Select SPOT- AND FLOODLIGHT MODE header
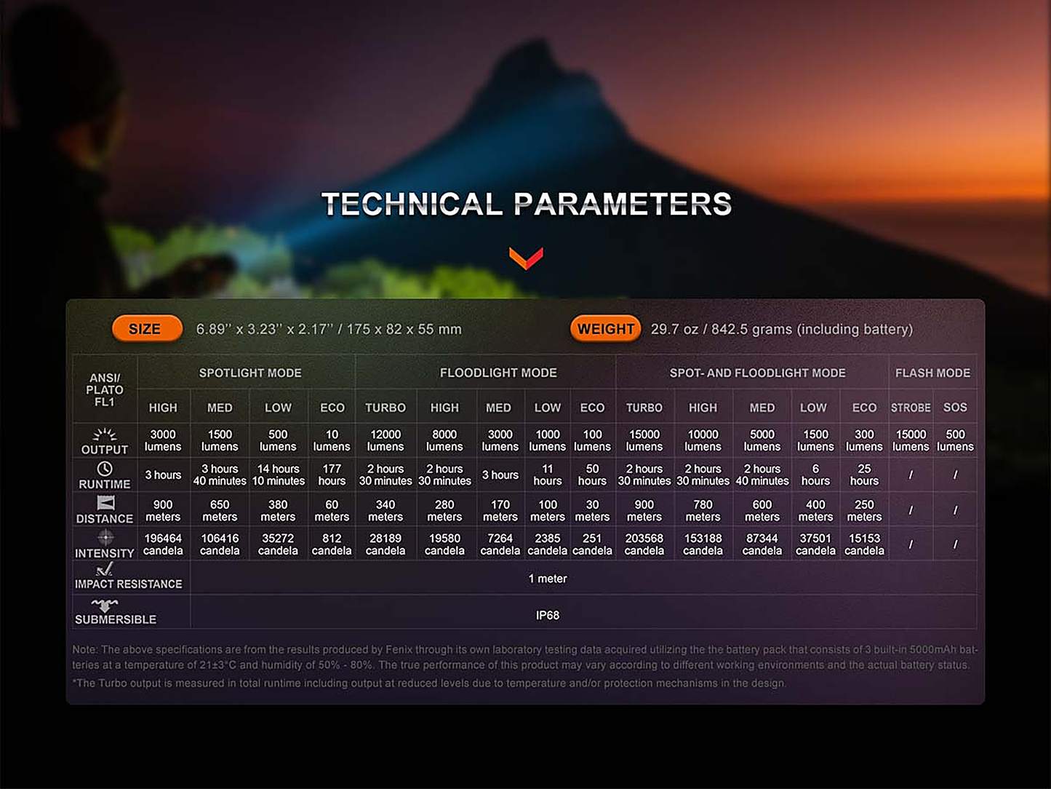 tap(757, 373)
